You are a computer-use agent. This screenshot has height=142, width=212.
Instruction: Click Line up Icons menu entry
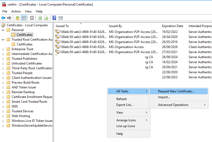pos(128,126)
